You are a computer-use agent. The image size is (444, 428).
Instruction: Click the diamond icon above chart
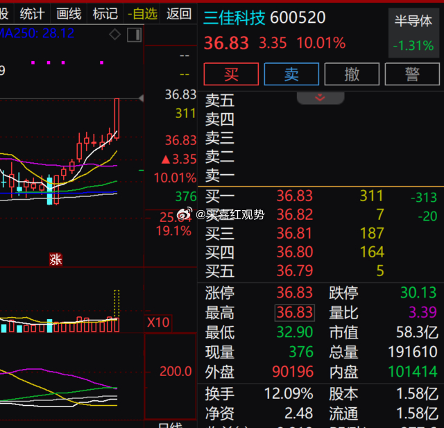pyautogui.click(x=114, y=35)
